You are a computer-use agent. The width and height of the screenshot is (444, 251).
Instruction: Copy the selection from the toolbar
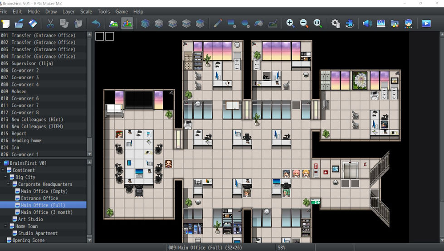click(64, 24)
